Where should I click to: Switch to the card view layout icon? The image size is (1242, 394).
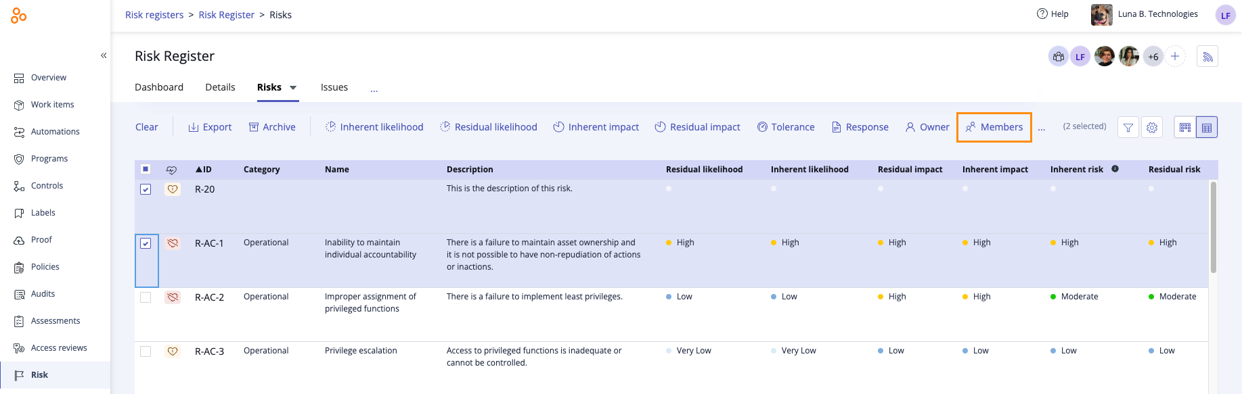(1185, 127)
